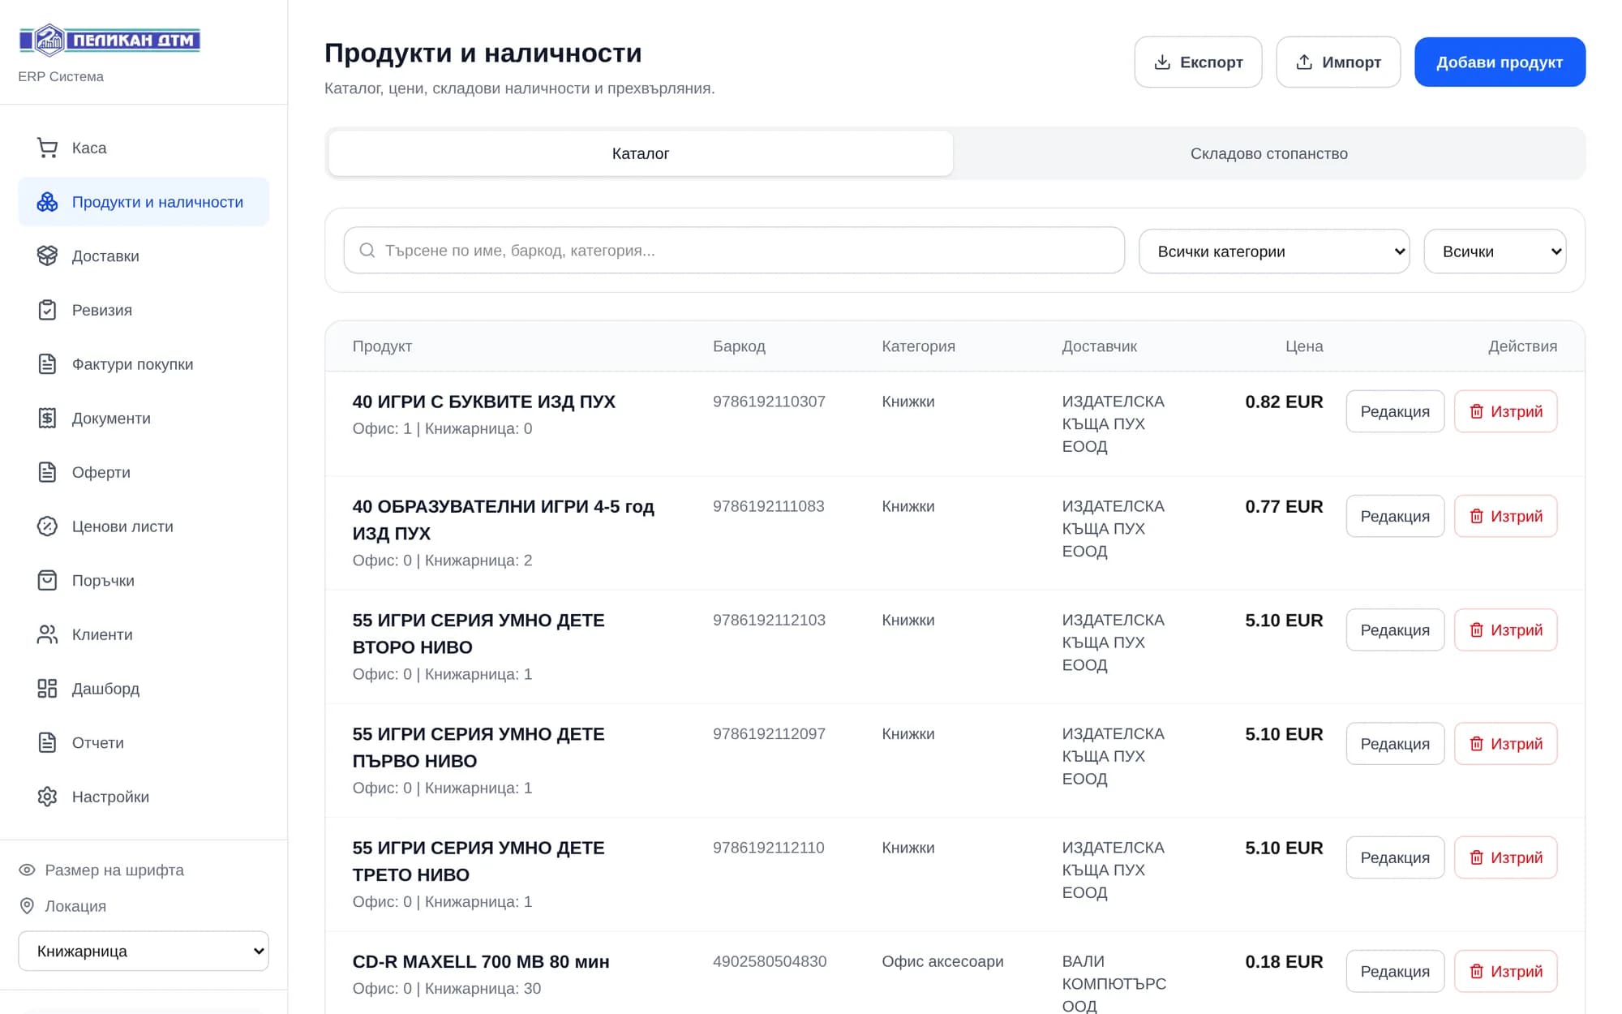Click barcode 4902580504830
This screenshot has height=1014, width=1622.
(770, 961)
